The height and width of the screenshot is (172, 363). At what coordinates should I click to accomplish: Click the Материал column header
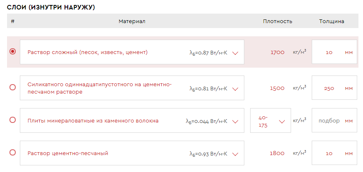132,21
